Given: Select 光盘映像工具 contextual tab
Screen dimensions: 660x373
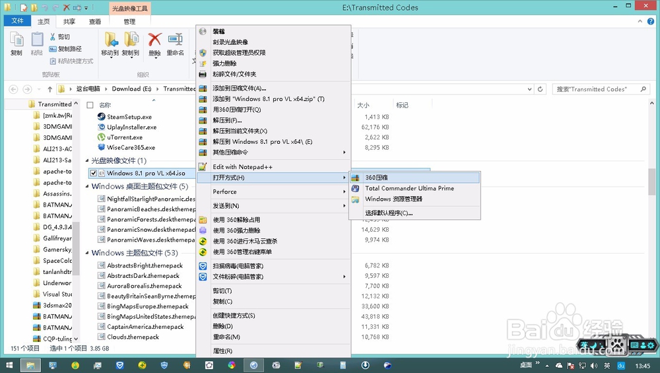Looking at the screenshot, I should pos(129,8).
